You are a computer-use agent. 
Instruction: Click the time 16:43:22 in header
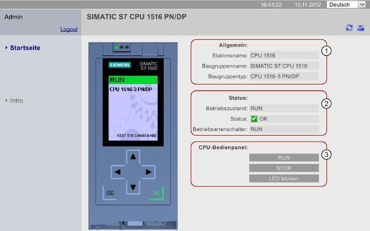271,5
